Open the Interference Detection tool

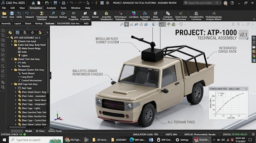pos(42,16)
